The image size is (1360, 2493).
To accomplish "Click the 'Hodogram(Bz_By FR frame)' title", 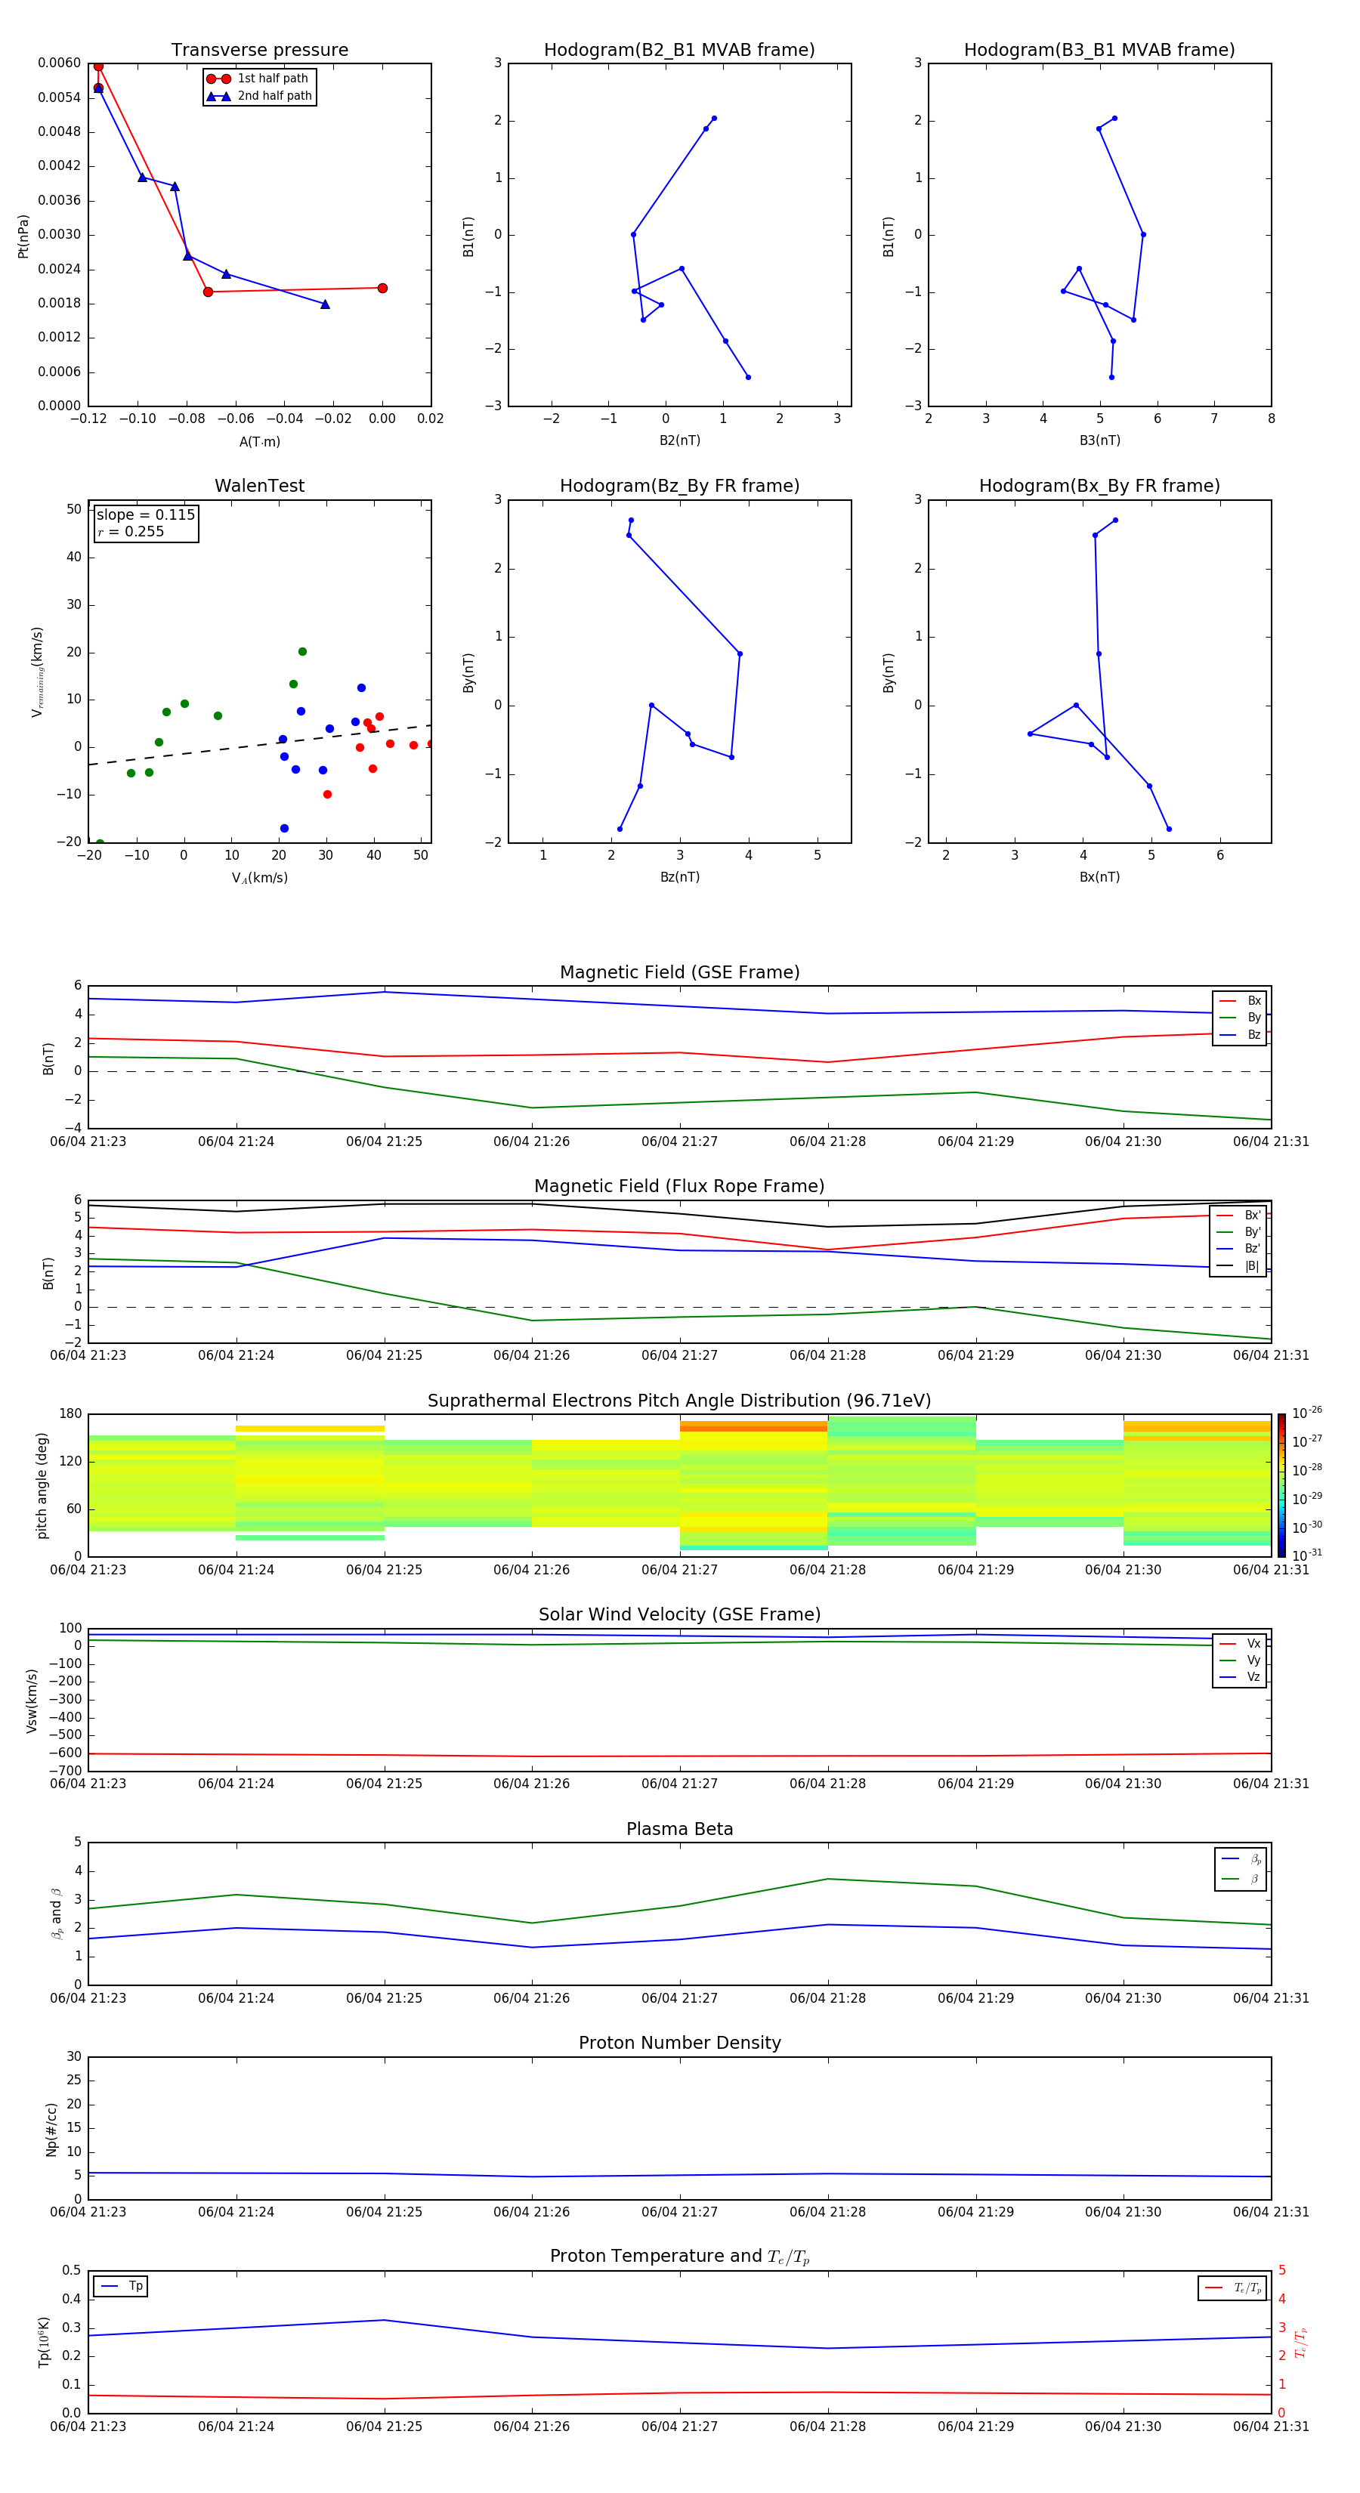I will pos(678,486).
